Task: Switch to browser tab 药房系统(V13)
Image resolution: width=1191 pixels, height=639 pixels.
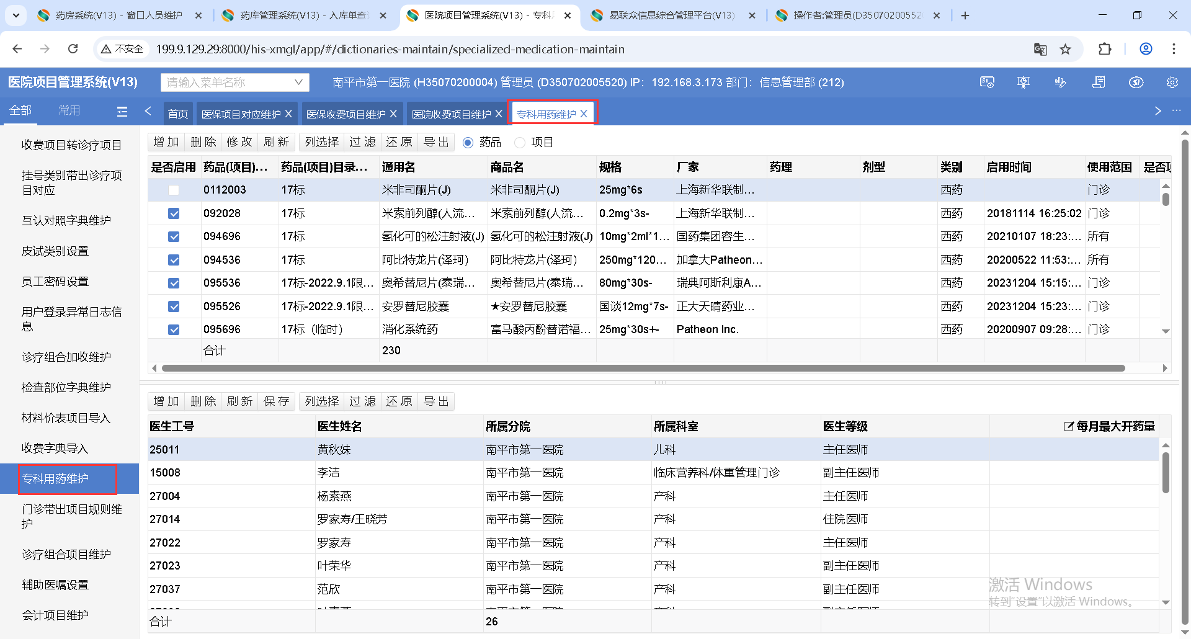Action: click(118, 16)
